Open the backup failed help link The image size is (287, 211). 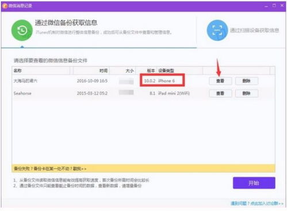(50, 168)
